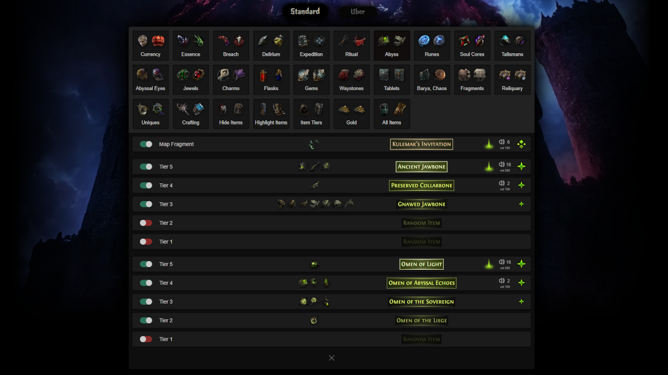Click the green star icon on Preserved Collarbone row
The image size is (668, 375).
tap(521, 185)
